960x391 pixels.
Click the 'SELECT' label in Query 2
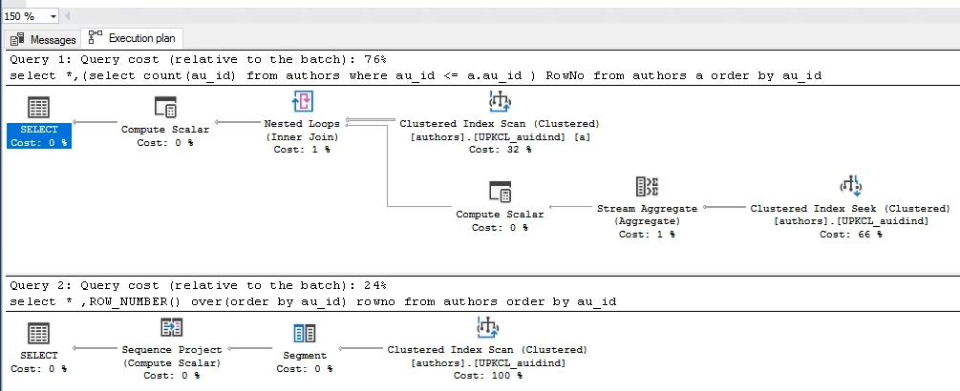point(38,356)
